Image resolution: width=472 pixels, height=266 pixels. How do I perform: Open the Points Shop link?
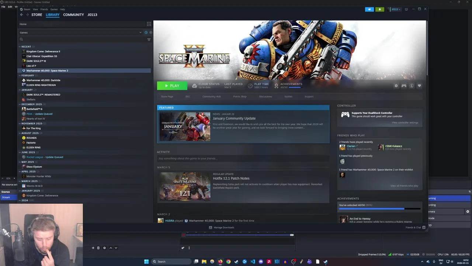tap(240, 96)
